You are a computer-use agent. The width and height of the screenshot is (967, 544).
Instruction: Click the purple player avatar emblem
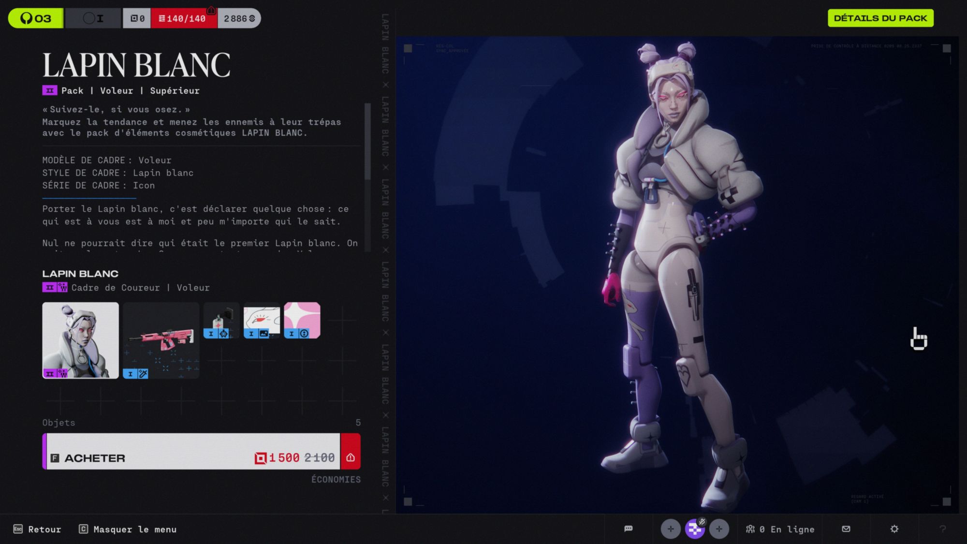coord(695,529)
